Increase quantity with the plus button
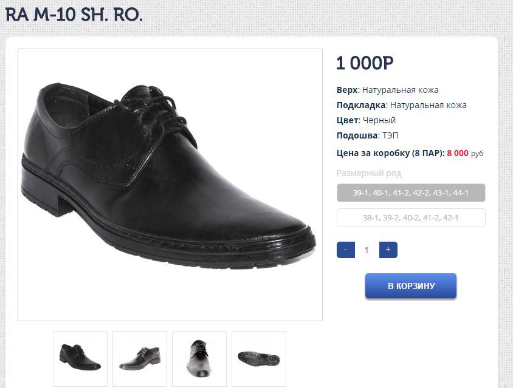The height and width of the screenshot is (388, 513). [x=388, y=250]
